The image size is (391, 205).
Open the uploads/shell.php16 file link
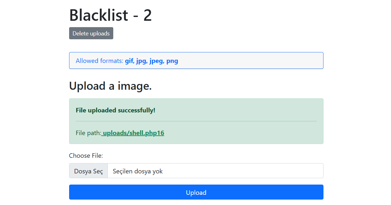point(133,133)
